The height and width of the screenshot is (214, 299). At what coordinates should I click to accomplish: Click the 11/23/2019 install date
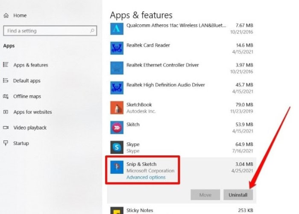(x=242, y=111)
